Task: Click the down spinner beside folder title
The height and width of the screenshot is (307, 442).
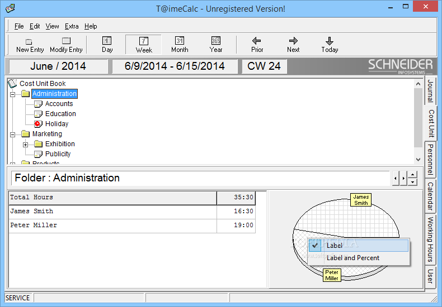Action: (412, 182)
